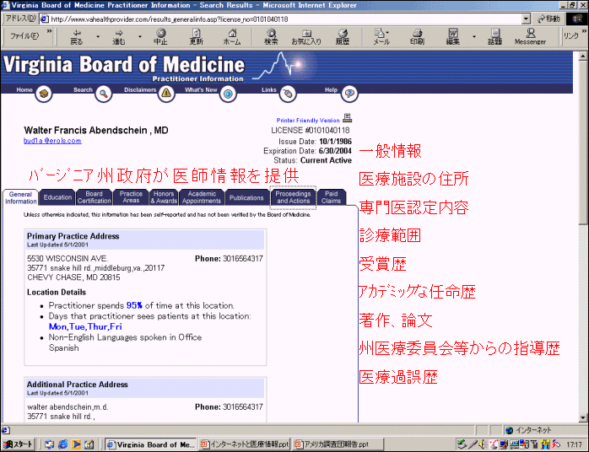This screenshot has width=589, height=452.
Task: Open the Help speech bubble icon
Action: [x=349, y=93]
